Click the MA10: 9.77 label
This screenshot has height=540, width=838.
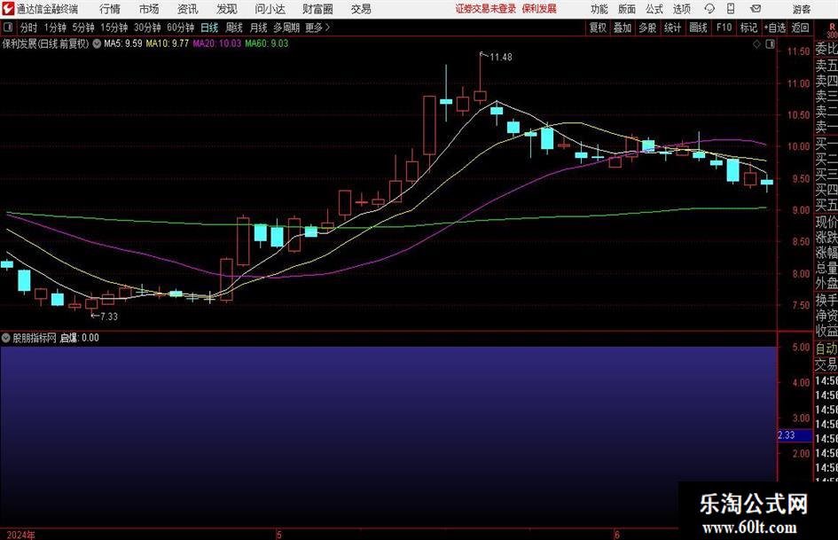168,43
